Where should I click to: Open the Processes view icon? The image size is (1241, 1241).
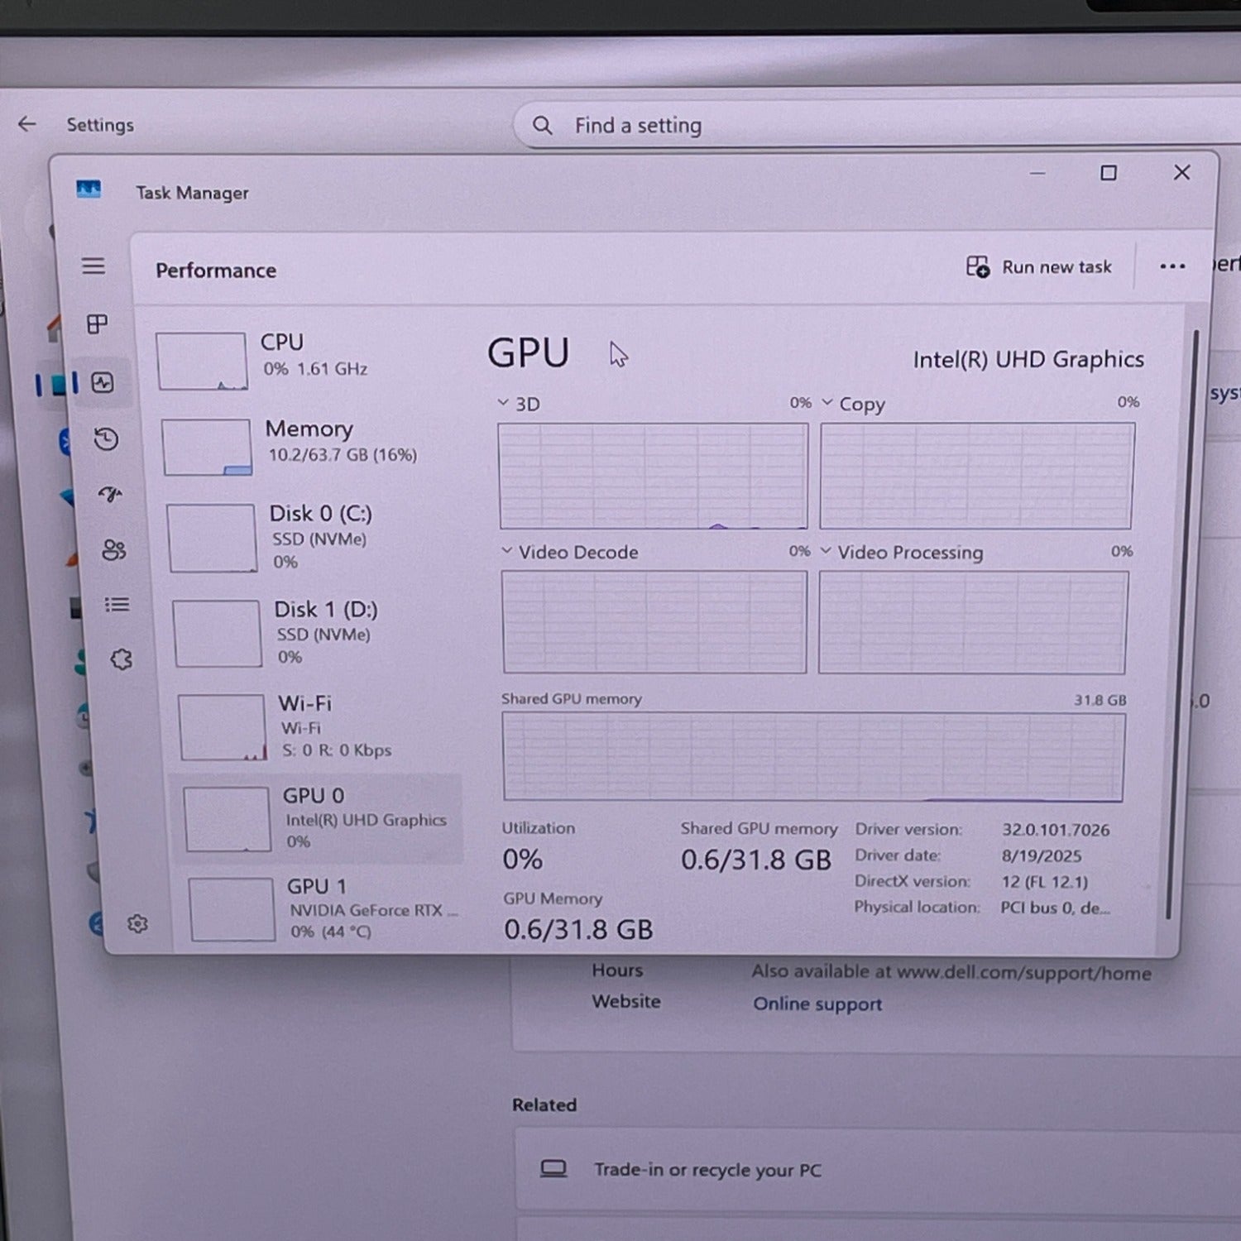[97, 324]
